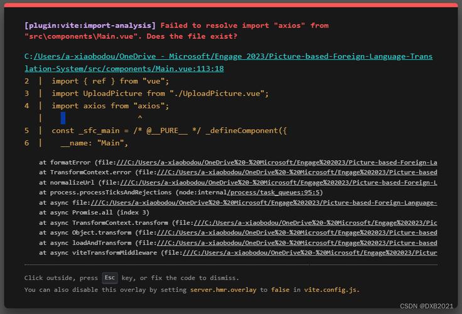The image size is (462, 314).
Task: Click the blue highlighted block under line 4
Action: point(63,117)
